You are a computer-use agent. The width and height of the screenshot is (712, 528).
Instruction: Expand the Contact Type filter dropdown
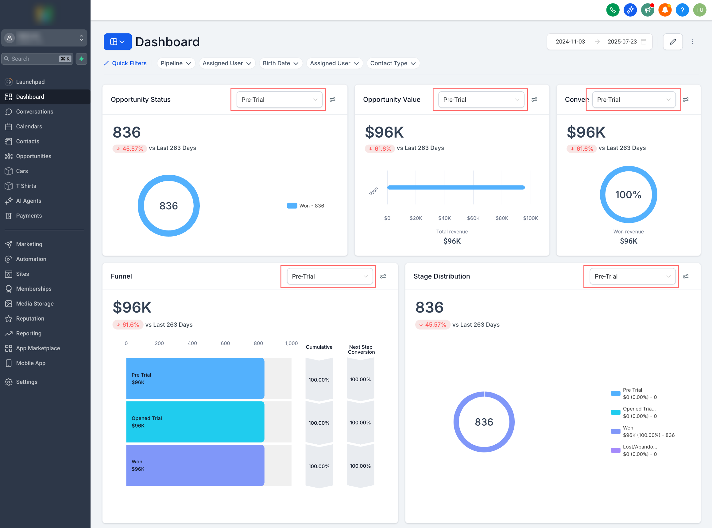(393, 63)
